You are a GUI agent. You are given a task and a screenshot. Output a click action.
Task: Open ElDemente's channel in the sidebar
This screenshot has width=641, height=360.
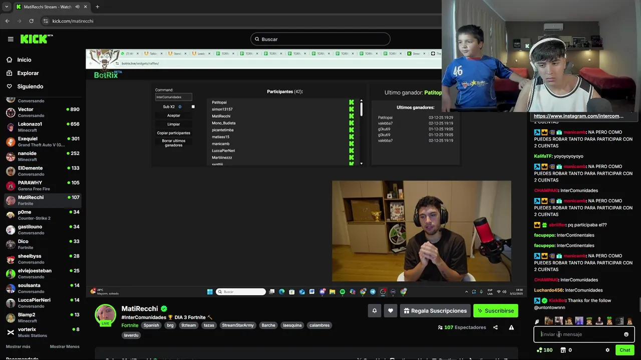click(43, 171)
